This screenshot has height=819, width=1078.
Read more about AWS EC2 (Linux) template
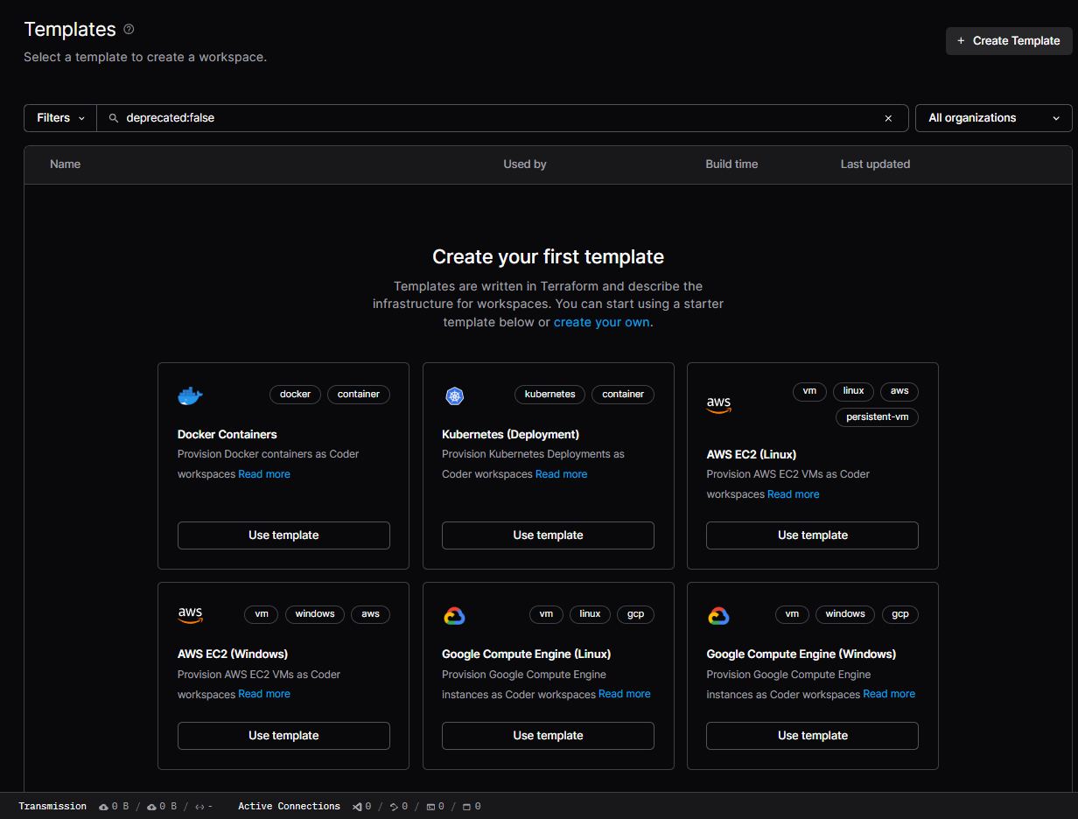coord(794,494)
